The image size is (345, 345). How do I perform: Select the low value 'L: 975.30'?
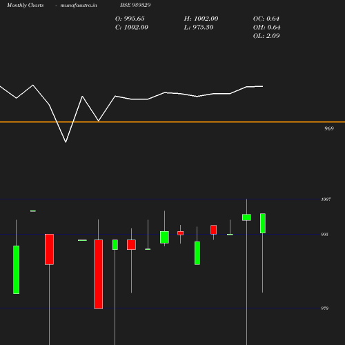tap(199, 28)
